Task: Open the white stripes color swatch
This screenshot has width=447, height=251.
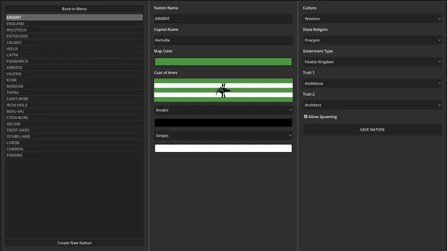Action: tap(223, 148)
